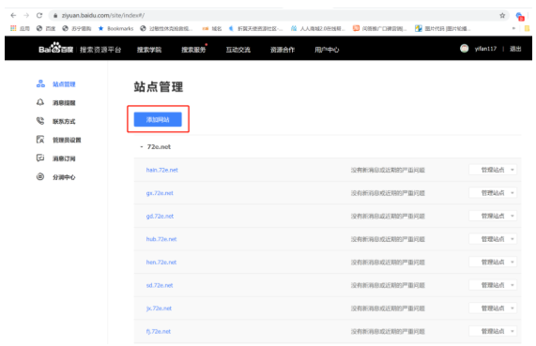This screenshot has width=536, height=346.
Task: Click status text in hub.72e.net row
Action: tap(388, 239)
